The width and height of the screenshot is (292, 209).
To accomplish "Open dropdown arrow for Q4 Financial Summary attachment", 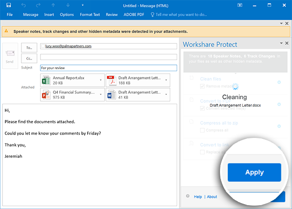I will click(101, 95).
